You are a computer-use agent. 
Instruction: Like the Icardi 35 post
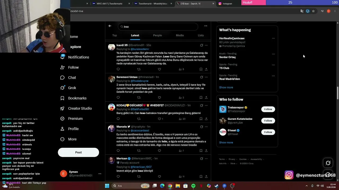159,69
